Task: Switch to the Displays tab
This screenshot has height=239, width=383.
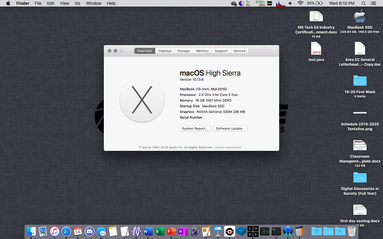Action: coord(165,51)
